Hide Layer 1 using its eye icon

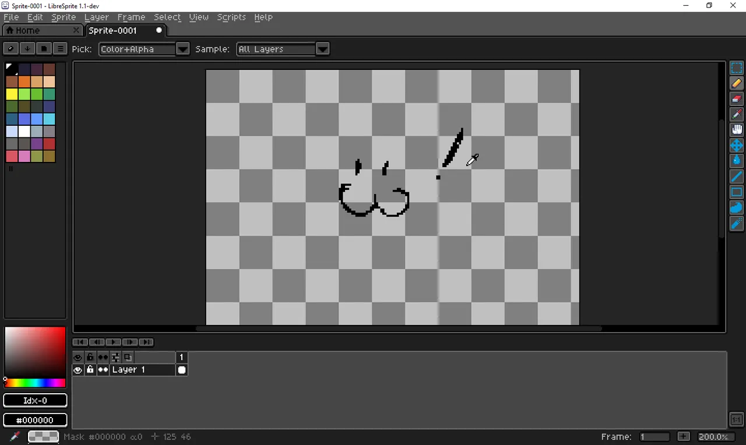[x=78, y=370]
